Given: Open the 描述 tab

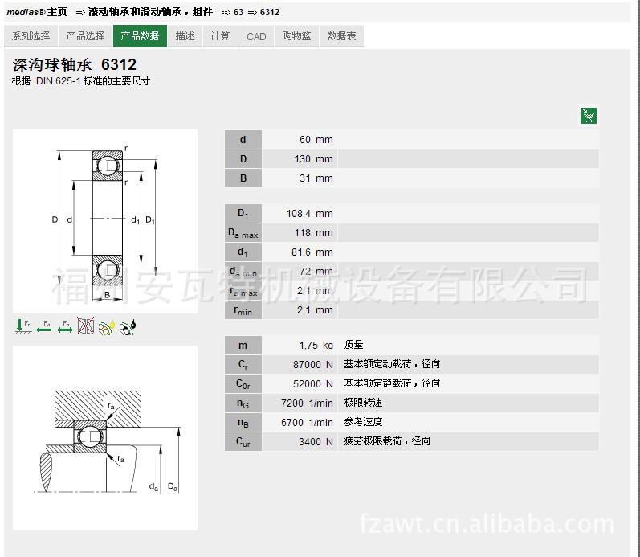Looking at the screenshot, I should coord(185,36).
